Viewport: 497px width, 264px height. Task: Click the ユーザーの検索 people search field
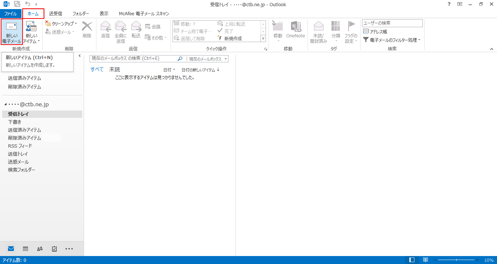point(392,23)
